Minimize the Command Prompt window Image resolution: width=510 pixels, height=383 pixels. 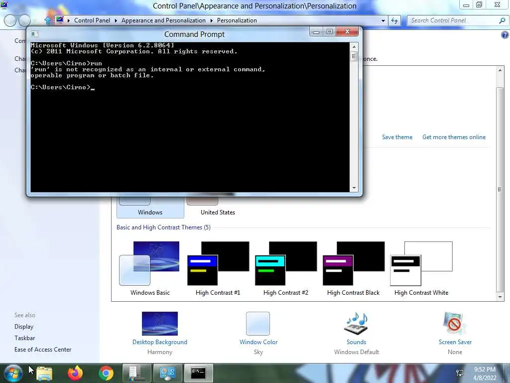pyautogui.click(x=316, y=31)
